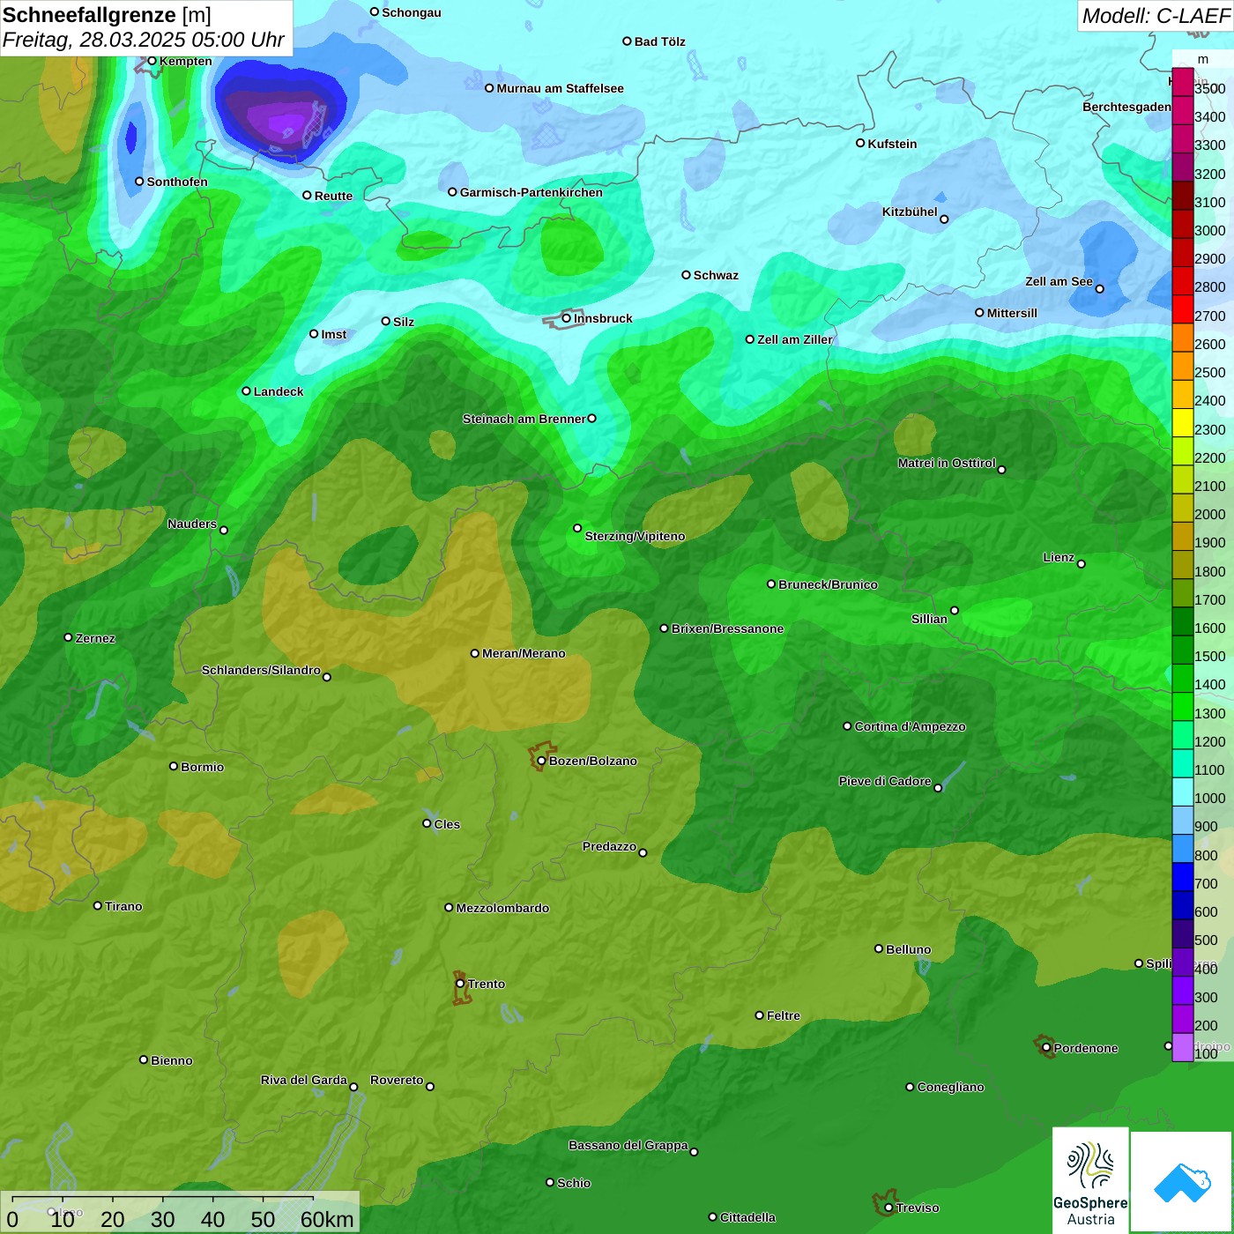Click the Bassano del Grappa label

628,1145
